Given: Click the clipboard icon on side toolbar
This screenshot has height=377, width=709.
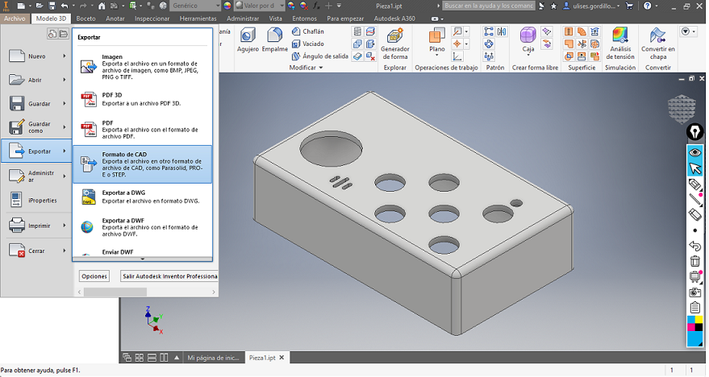Looking at the screenshot, I should (695, 308).
